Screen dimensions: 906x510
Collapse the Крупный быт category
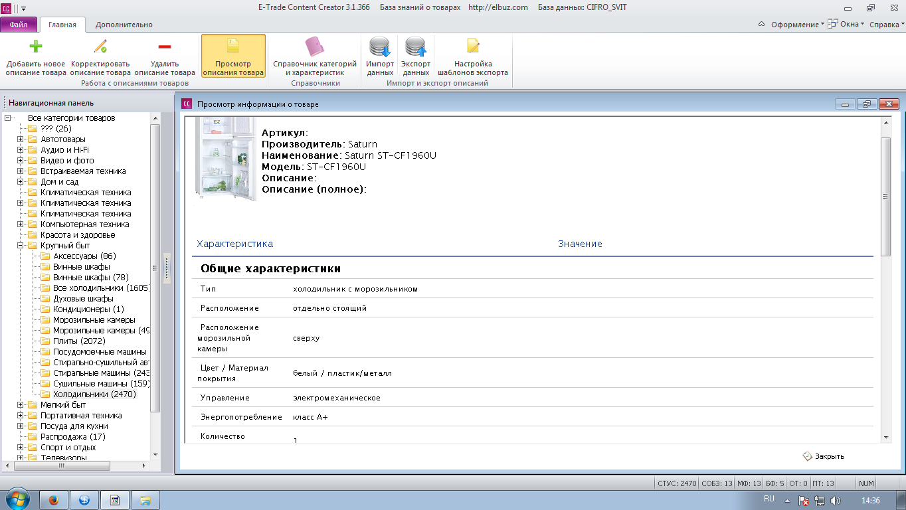pyautogui.click(x=20, y=246)
